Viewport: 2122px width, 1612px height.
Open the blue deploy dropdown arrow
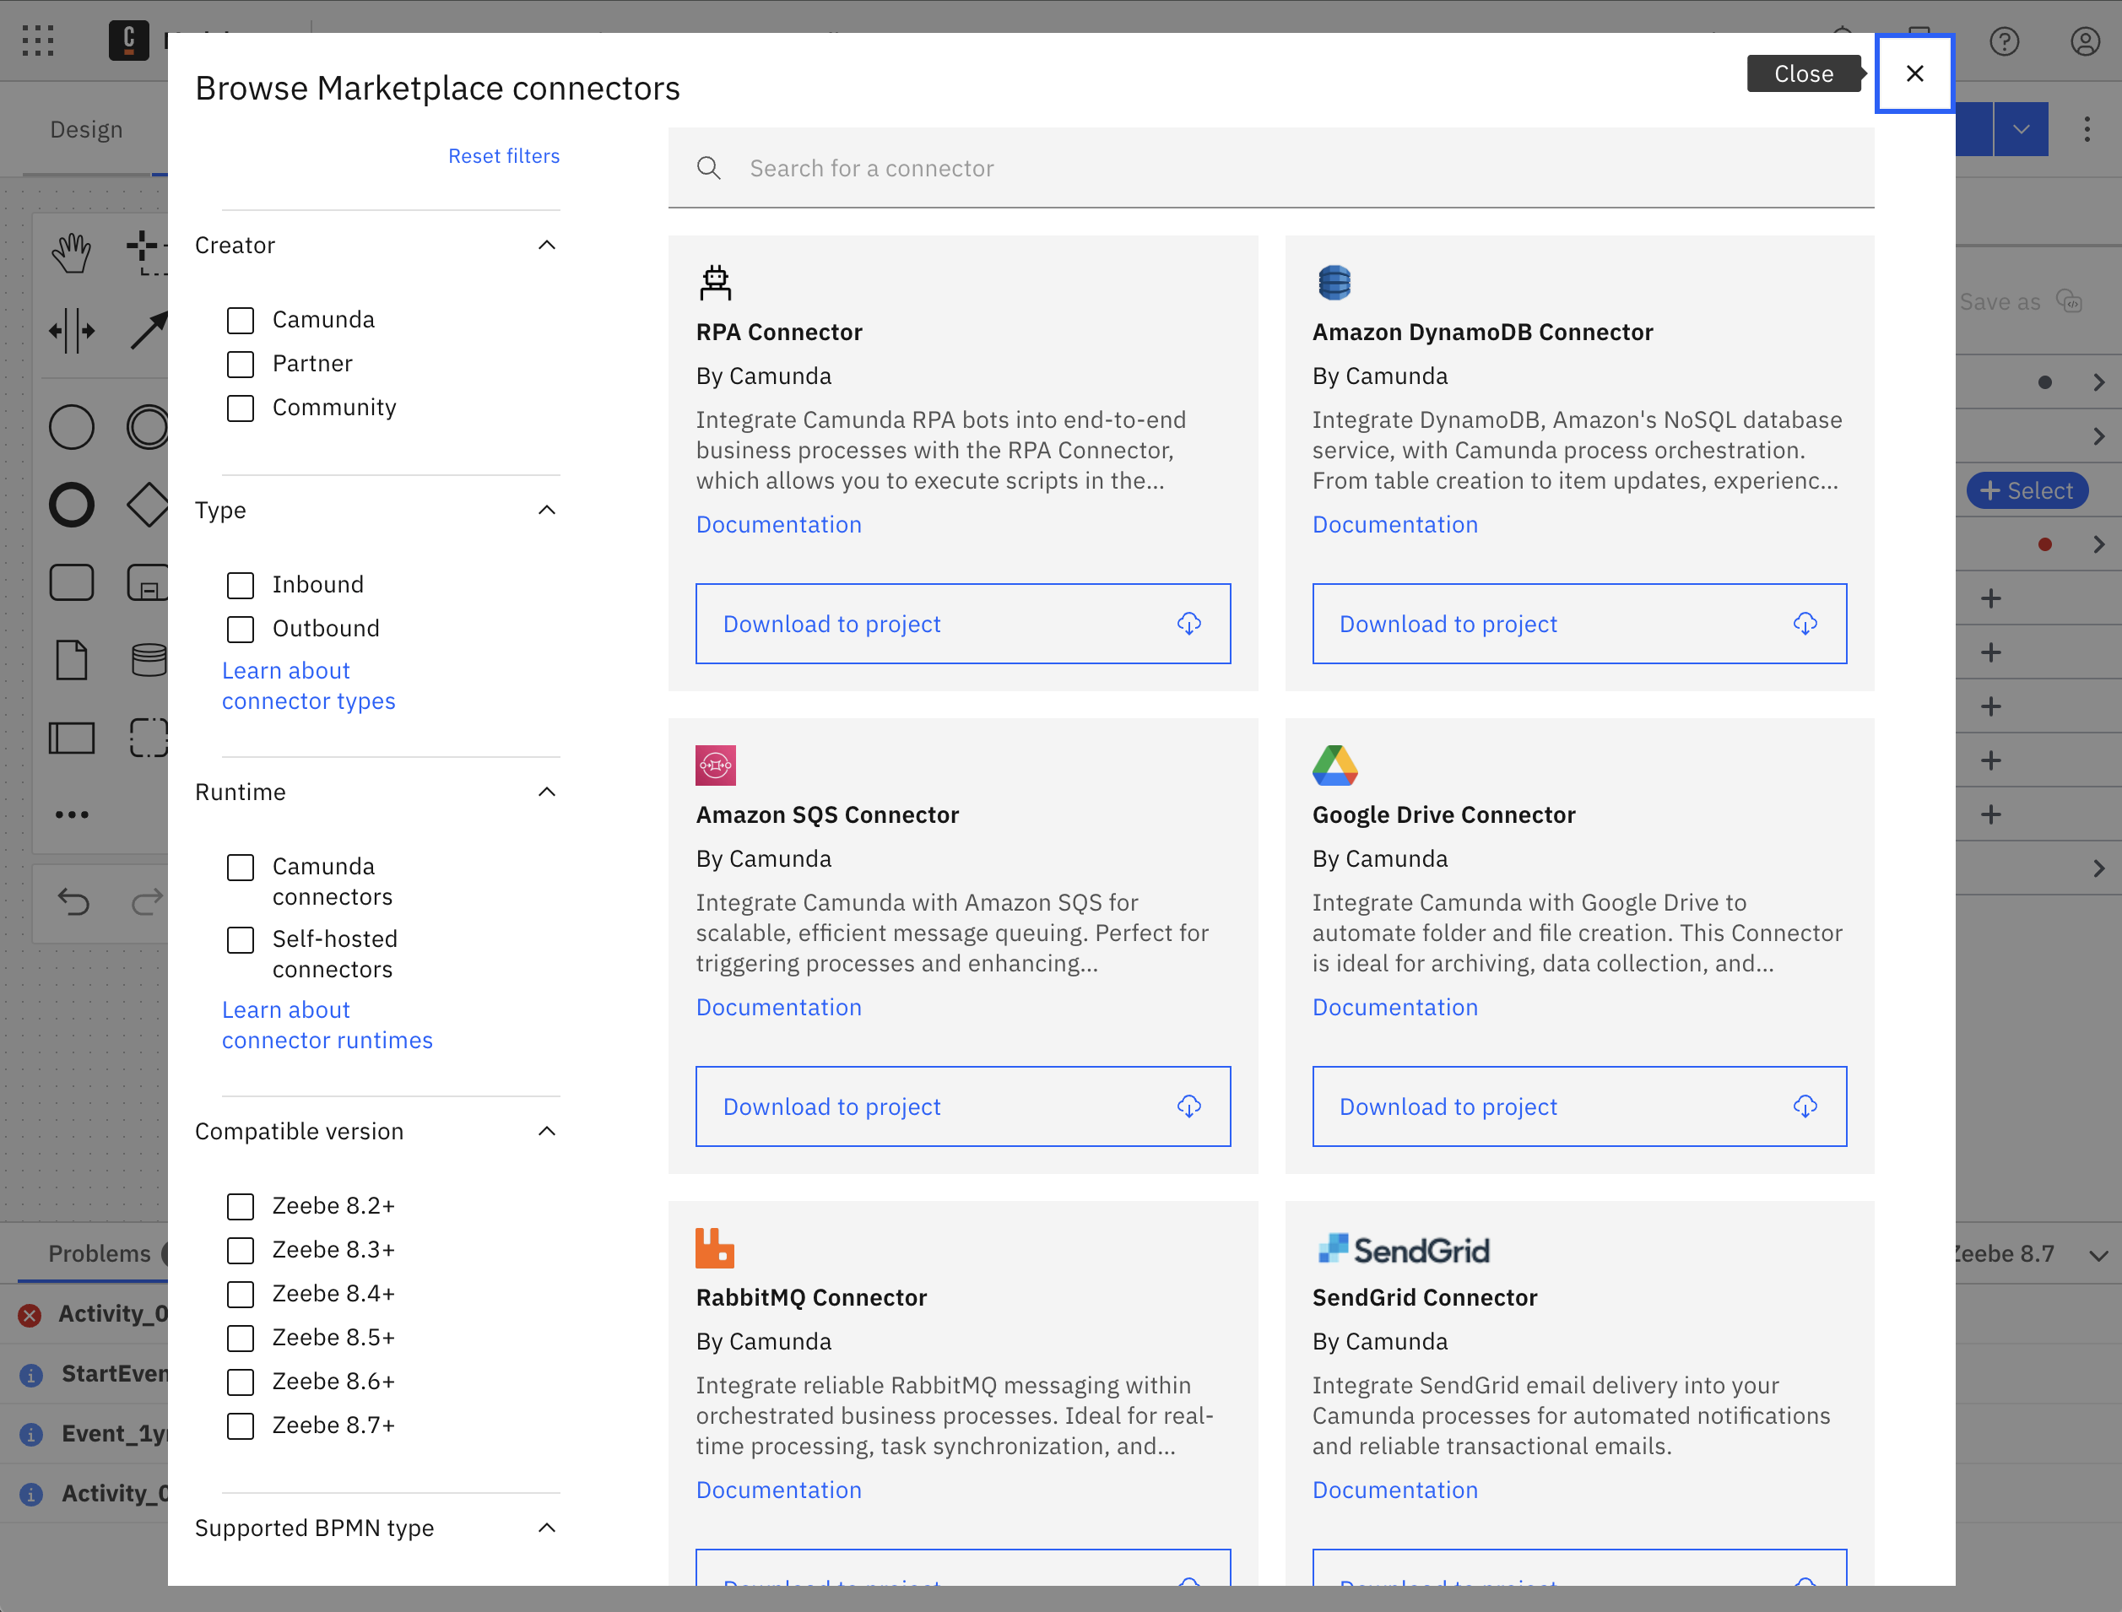(2022, 129)
